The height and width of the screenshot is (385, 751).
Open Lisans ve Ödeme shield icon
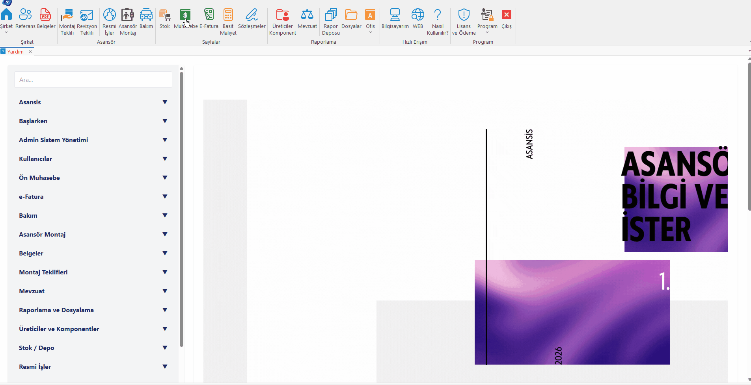(x=464, y=16)
